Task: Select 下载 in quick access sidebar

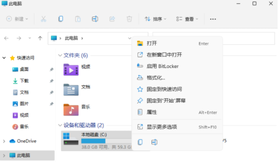Action: tap(24, 81)
